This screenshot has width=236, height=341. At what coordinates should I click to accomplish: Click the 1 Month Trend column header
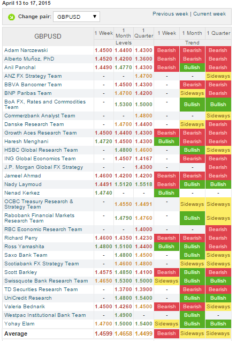(x=192, y=33)
